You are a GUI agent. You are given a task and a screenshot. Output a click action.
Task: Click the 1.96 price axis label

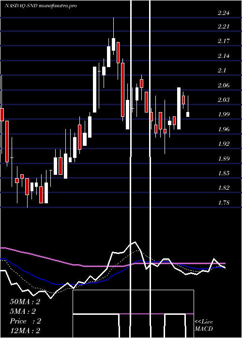click(224, 129)
